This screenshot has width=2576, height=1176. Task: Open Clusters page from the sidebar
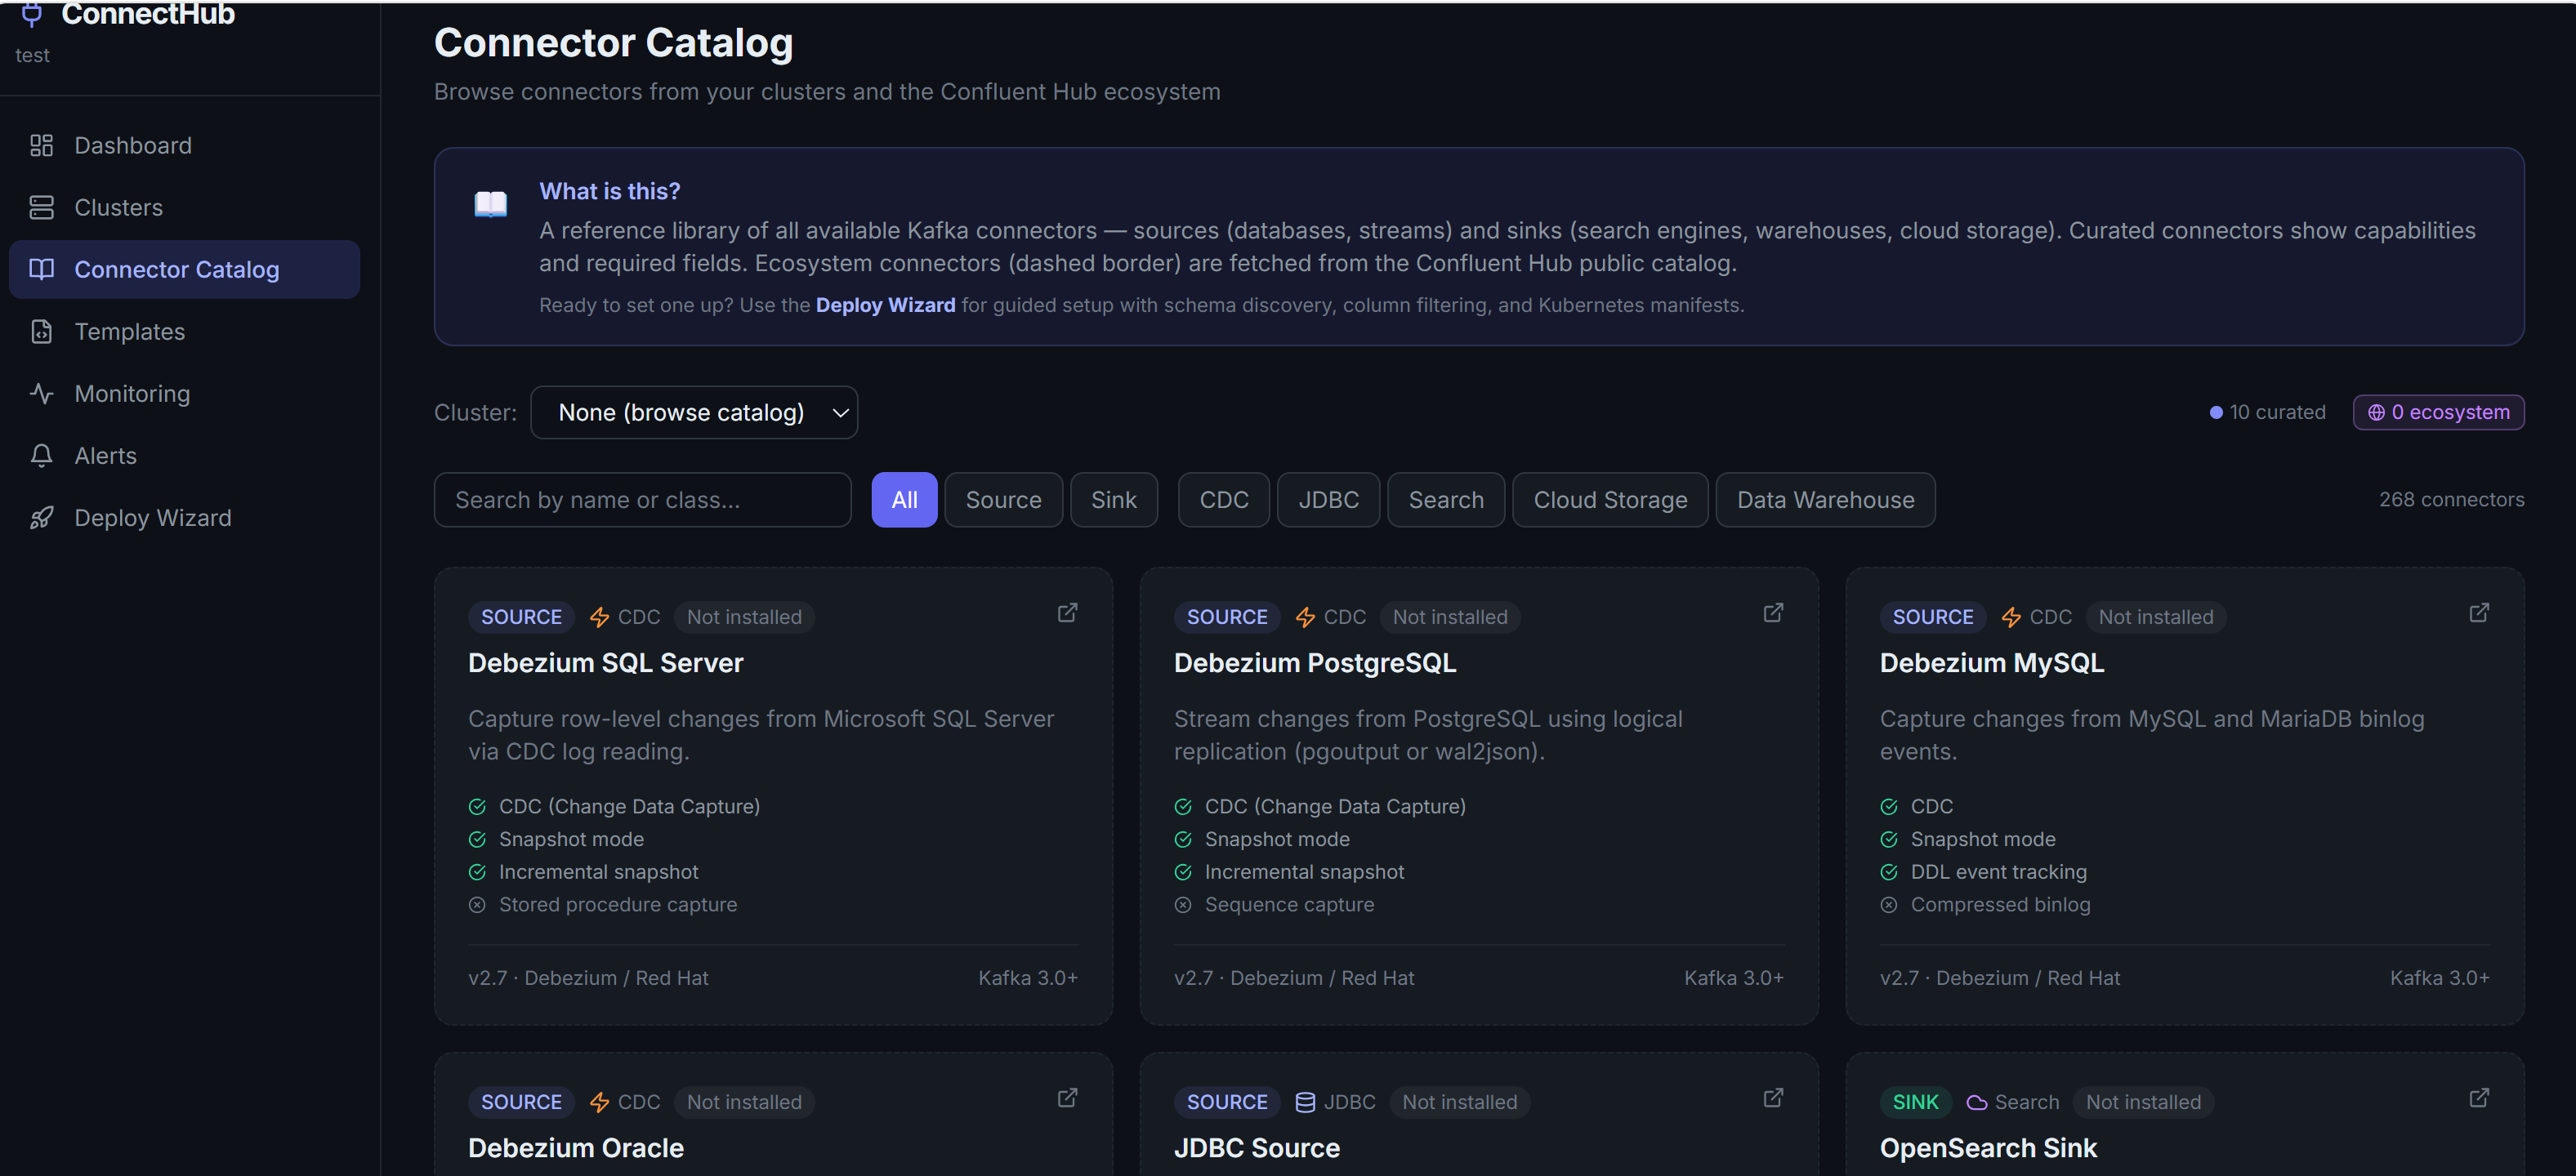[184, 207]
